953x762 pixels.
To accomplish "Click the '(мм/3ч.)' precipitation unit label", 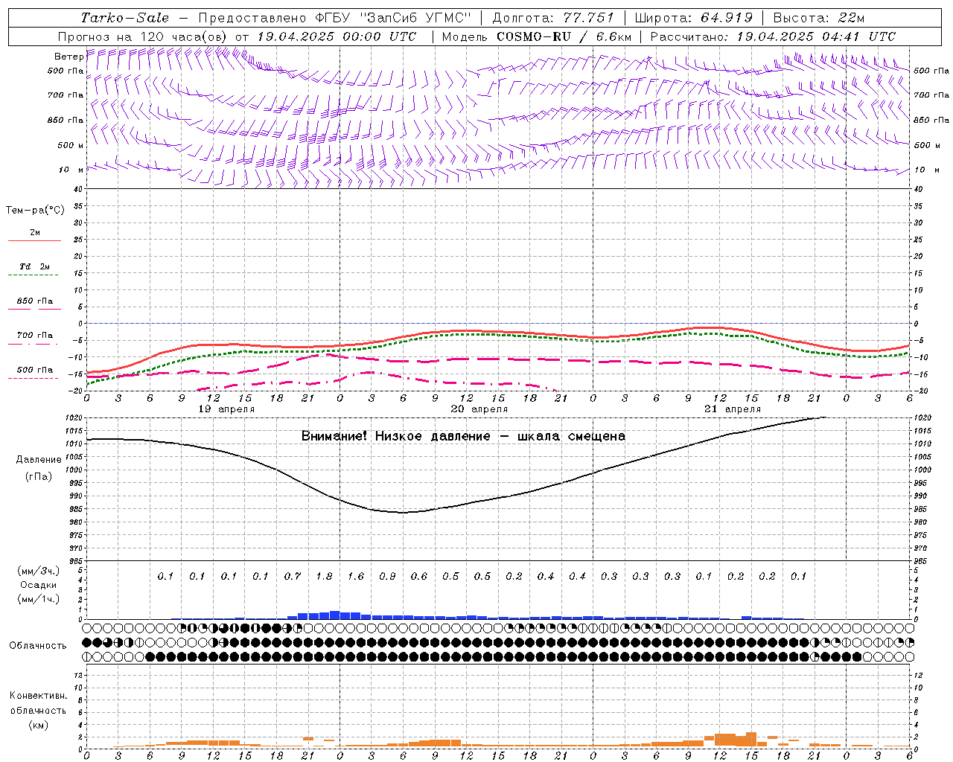I will [x=38, y=571].
